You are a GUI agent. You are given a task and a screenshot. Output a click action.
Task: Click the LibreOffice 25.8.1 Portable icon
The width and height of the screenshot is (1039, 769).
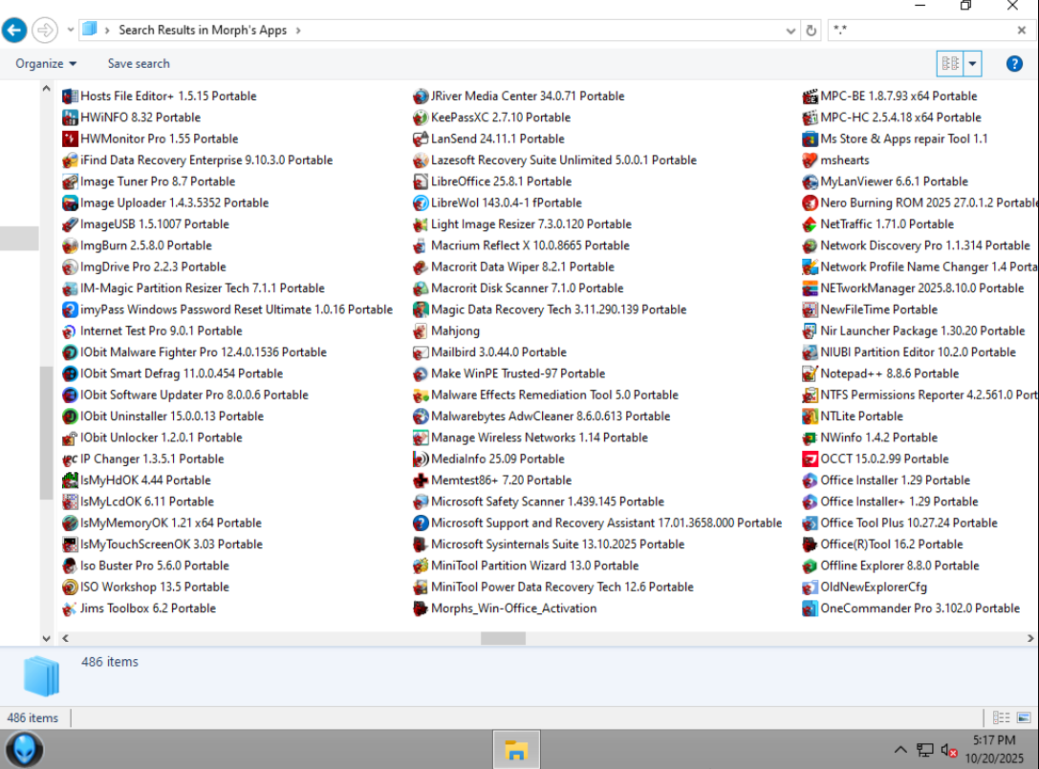point(421,182)
